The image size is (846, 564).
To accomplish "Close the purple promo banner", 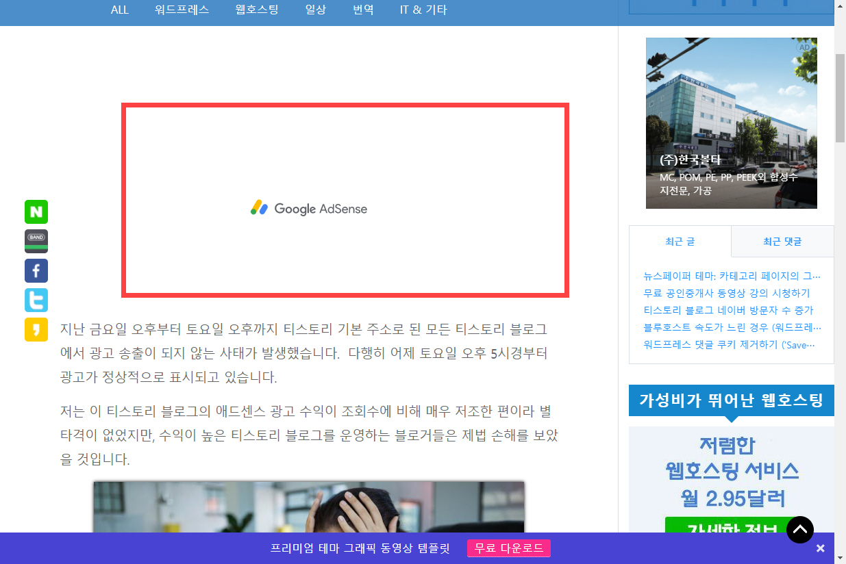I will pos(821,548).
